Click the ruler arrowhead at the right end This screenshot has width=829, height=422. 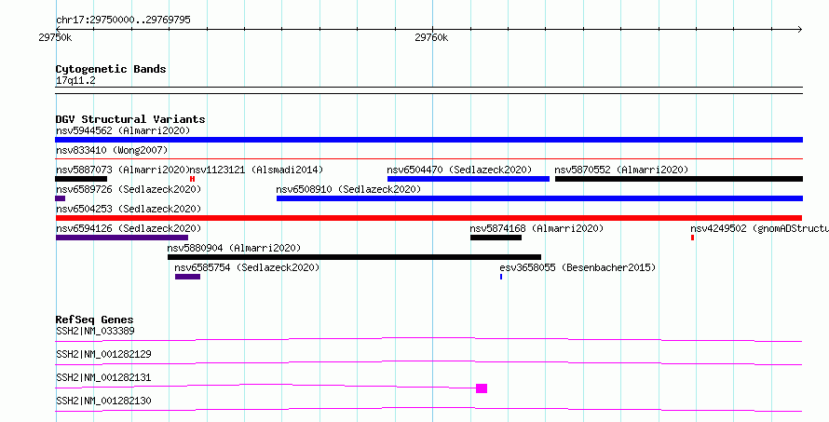799,30
